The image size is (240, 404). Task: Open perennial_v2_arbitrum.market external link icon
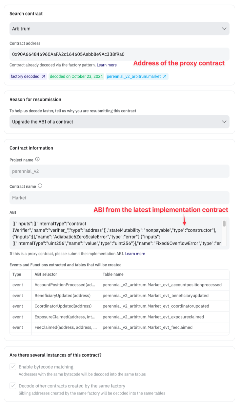[x=165, y=76]
